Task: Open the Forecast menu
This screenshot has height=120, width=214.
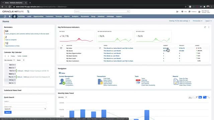Action: [x=59, y=16]
